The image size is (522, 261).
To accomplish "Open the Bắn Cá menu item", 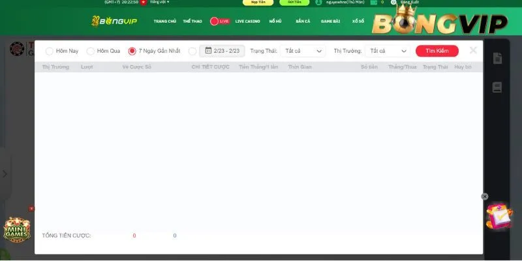I will [303, 22].
